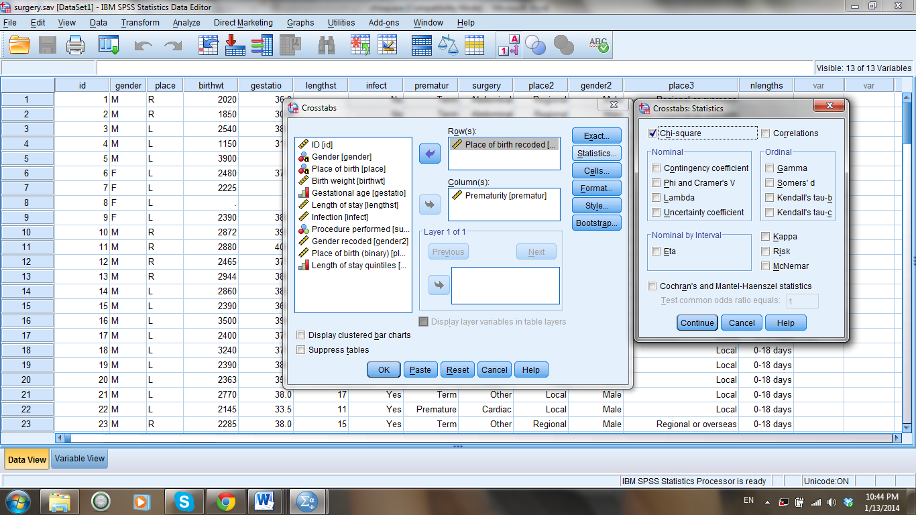
Task: Check the Suppress tables option
Action: click(301, 350)
